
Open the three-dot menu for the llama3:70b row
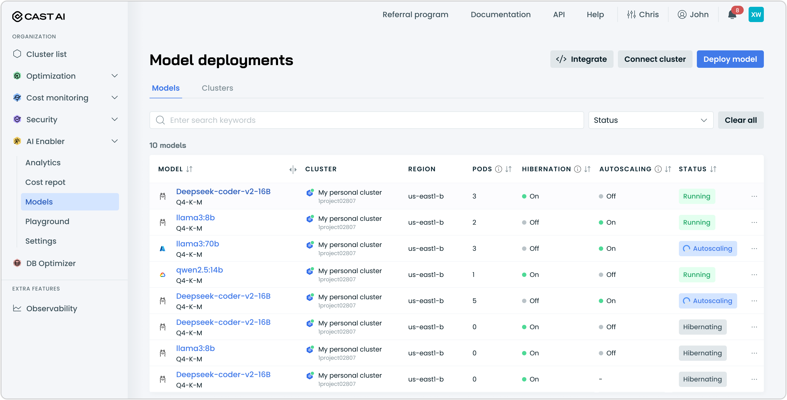754,248
